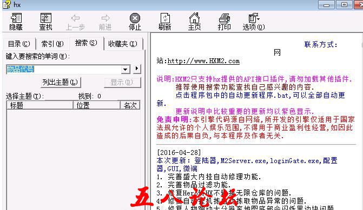Open the search operators arrow button
This screenshot has width=363, height=210.
pos(137,69)
